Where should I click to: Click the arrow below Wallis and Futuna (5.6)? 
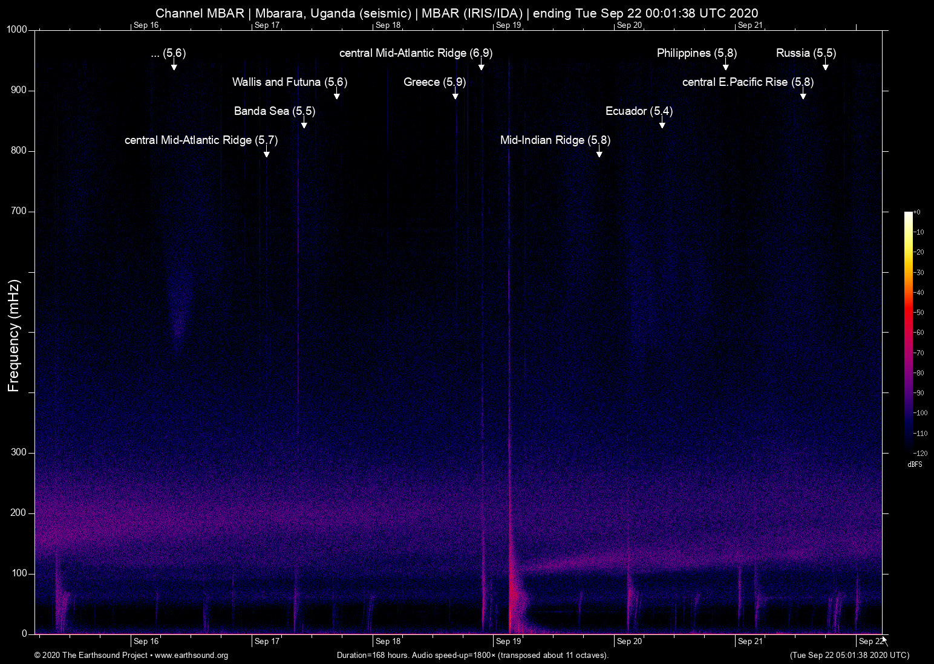[337, 95]
